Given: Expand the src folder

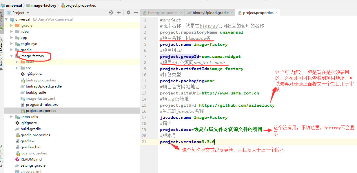Looking at the screenshot, I should 17,68.
